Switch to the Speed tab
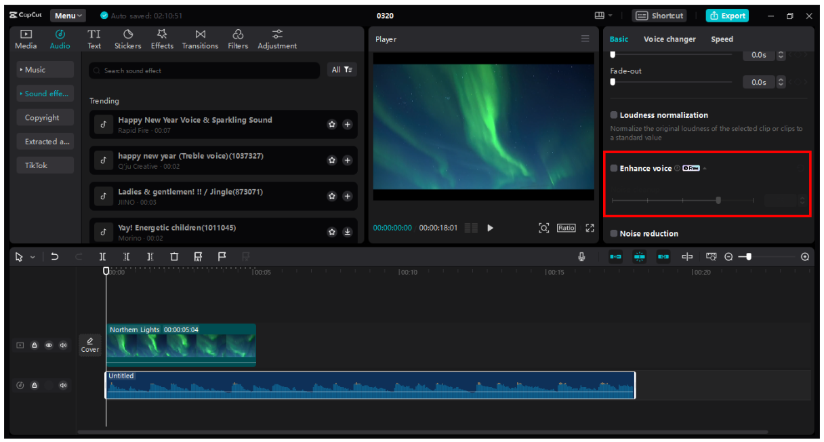 point(722,39)
